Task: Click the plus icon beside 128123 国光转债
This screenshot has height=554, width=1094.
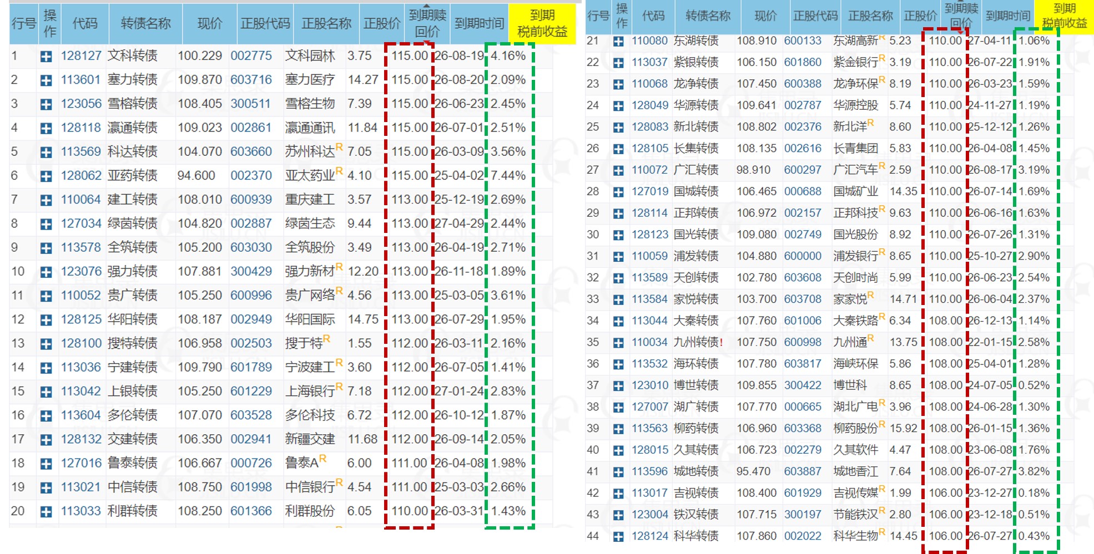Action: 618,236
